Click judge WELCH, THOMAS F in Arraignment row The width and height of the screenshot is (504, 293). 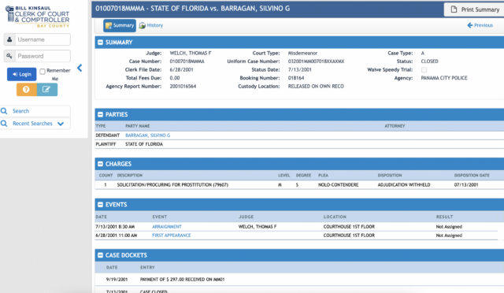[258, 227]
